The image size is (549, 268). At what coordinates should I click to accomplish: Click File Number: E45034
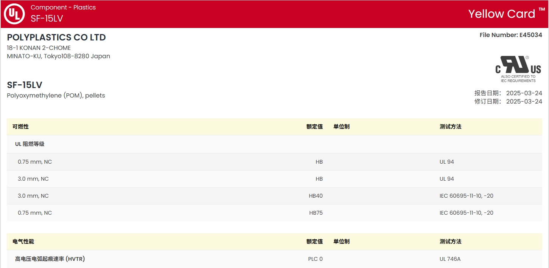(511, 35)
